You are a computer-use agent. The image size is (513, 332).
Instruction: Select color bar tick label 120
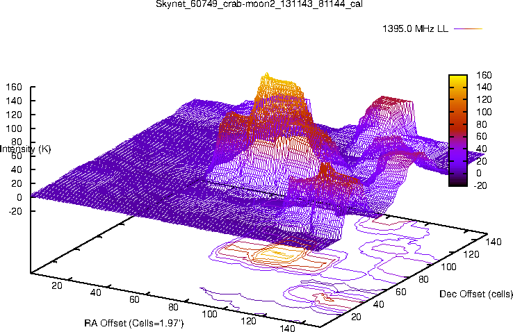pos(484,99)
